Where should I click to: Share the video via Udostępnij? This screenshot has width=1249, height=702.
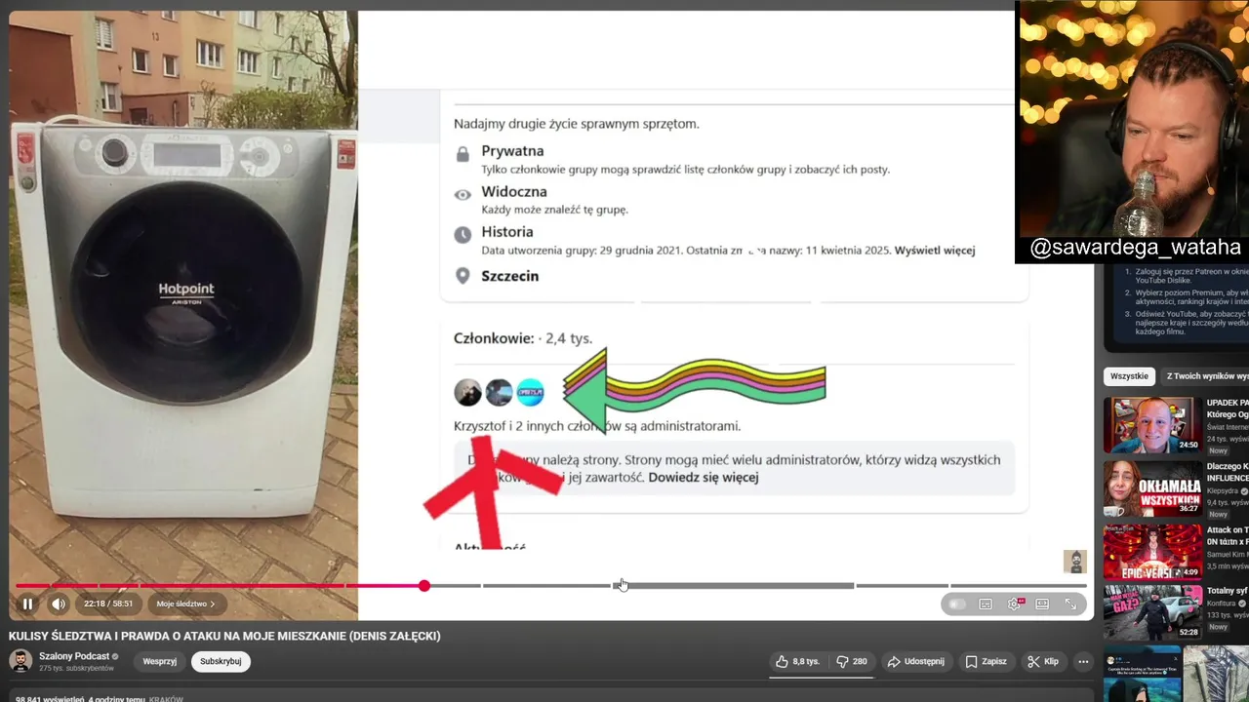[916, 661]
